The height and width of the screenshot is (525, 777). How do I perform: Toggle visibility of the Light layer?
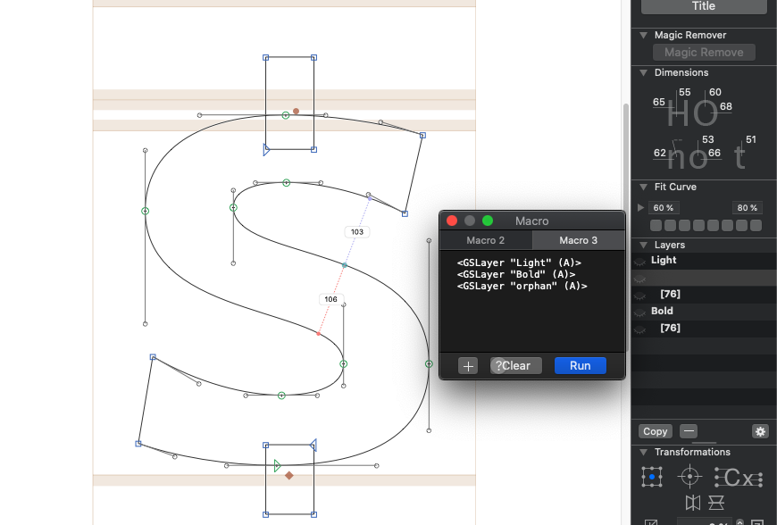coord(639,261)
